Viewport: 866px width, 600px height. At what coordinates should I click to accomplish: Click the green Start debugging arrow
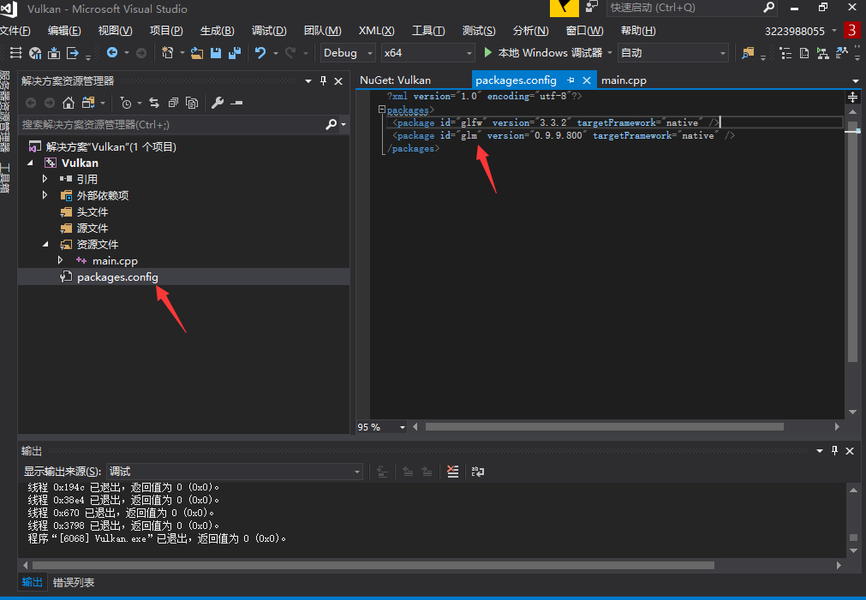click(x=487, y=52)
